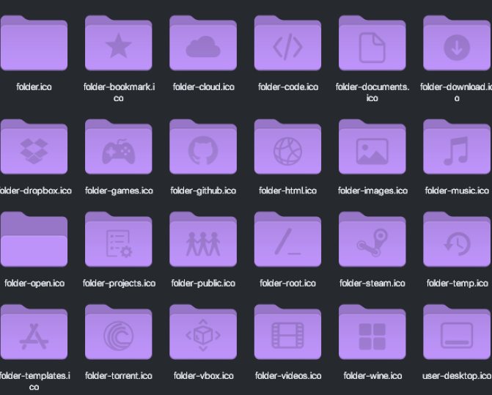Click the folder-cloud.ico file icon
The width and height of the screenshot is (492, 395).
(203, 47)
